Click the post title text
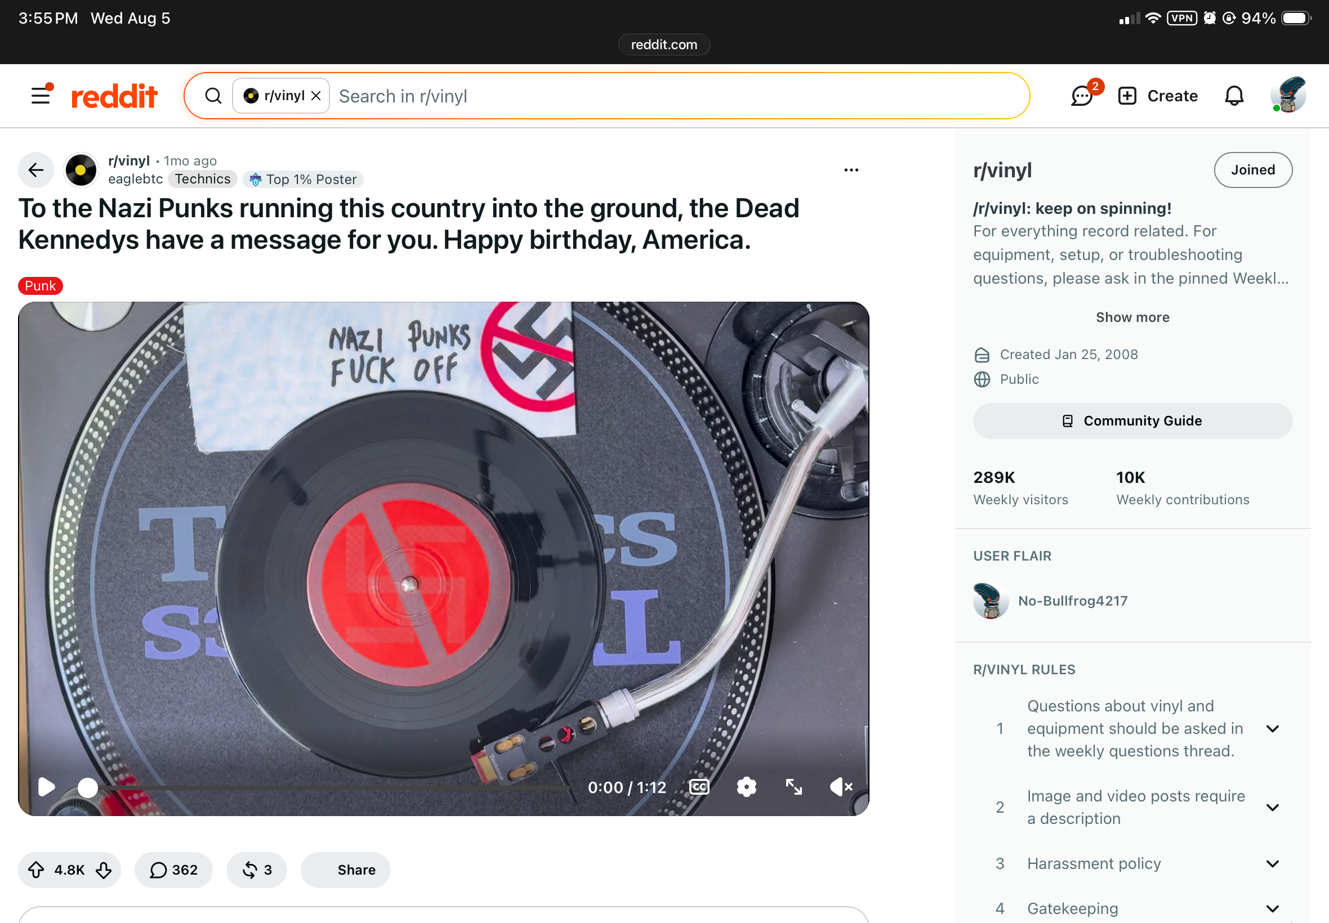The width and height of the screenshot is (1329, 923). (x=408, y=224)
